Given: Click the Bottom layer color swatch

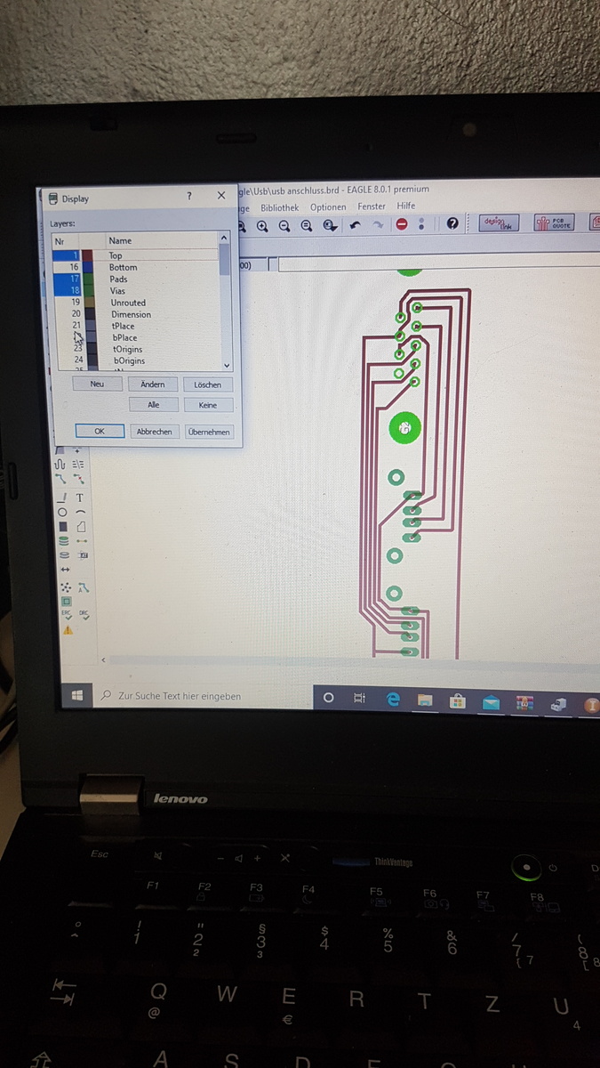Looking at the screenshot, I should (88, 267).
